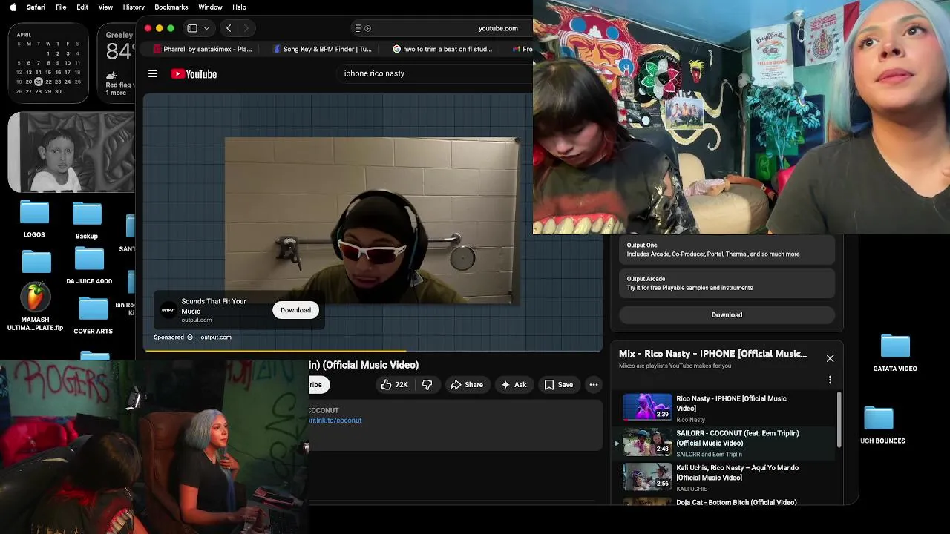Open the Edit menu
950x534 pixels.
point(82,7)
